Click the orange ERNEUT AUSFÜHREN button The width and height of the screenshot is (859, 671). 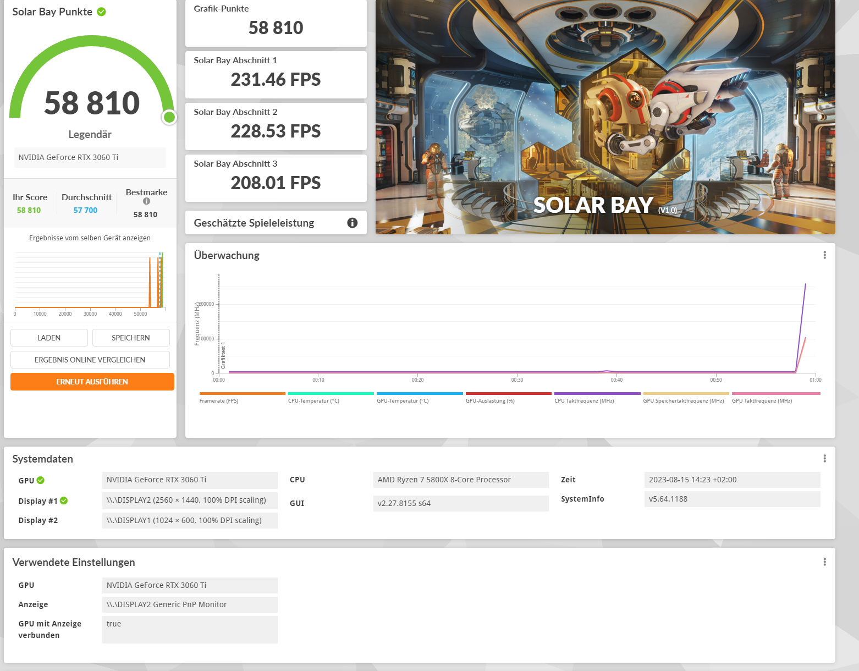[92, 382]
